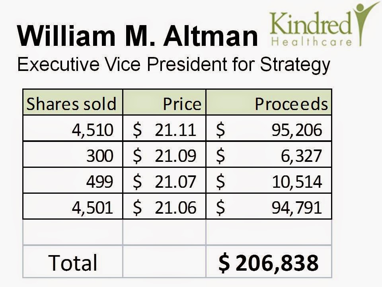382x287 pixels.
Task: Select the $21.07 price cell
Action: [165, 182]
